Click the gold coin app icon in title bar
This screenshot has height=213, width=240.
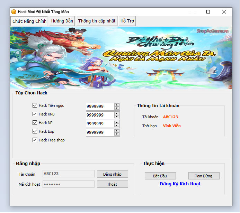[14, 12]
